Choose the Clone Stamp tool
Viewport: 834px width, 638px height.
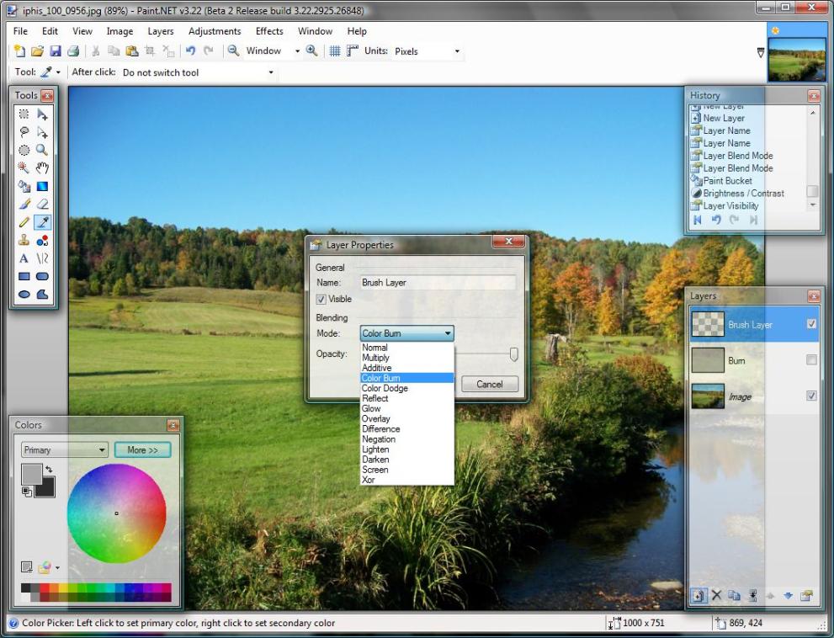24,240
